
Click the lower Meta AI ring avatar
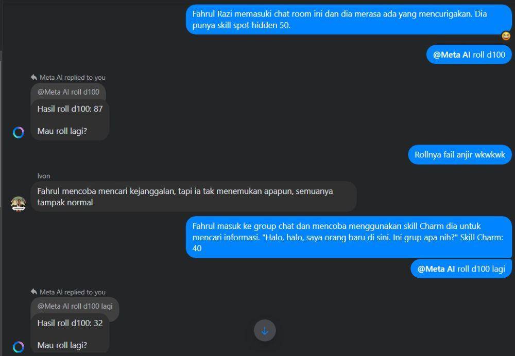19,347
